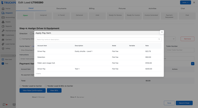
Task: Set load status to In Transit
Action: pos(61,16)
